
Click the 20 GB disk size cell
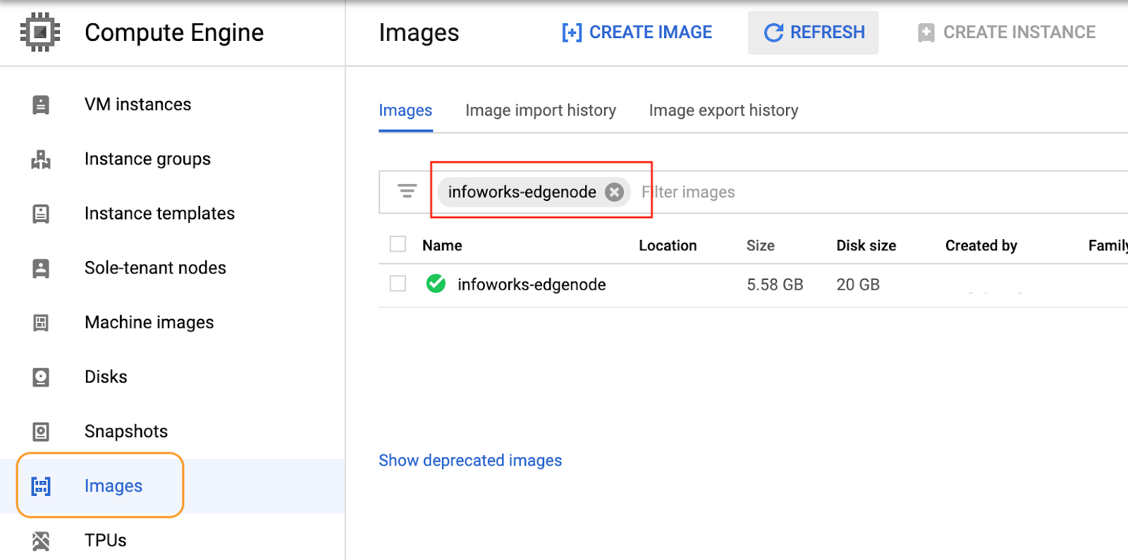pos(858,284)
